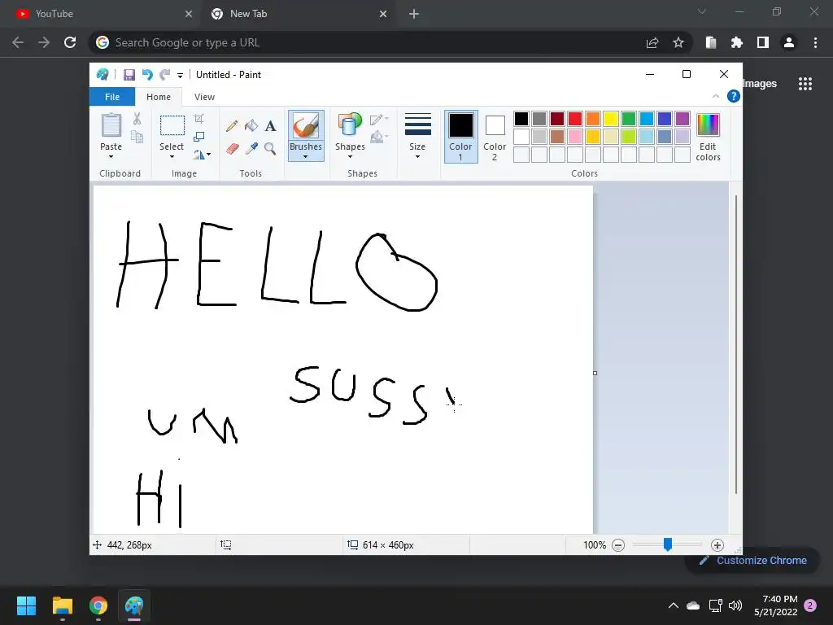Select the Eraser tool
Image resolution: width=833 pixels, height=625 pixels.
pos(232,148)
